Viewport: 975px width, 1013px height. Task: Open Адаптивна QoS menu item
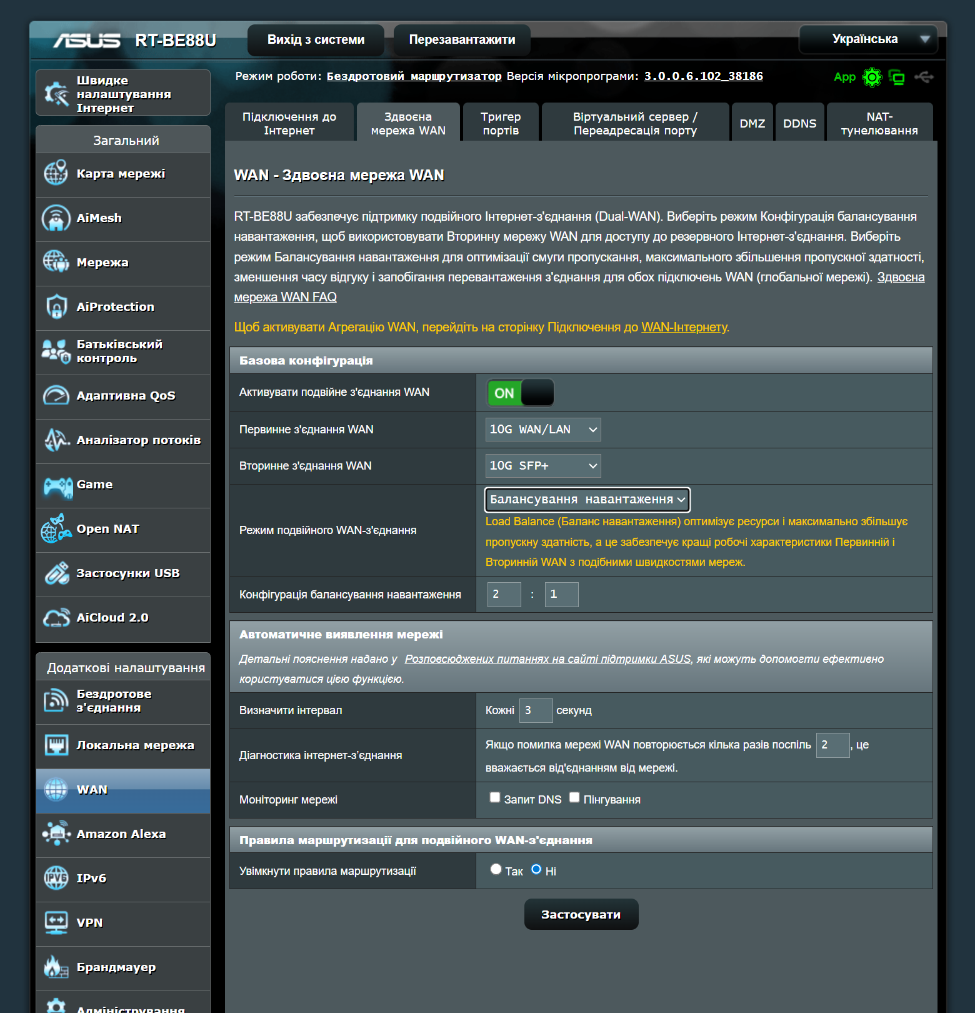click(x=123, y=396)
